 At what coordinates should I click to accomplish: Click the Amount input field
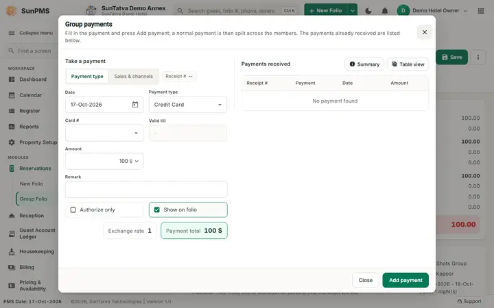click(x=104, y=162)
